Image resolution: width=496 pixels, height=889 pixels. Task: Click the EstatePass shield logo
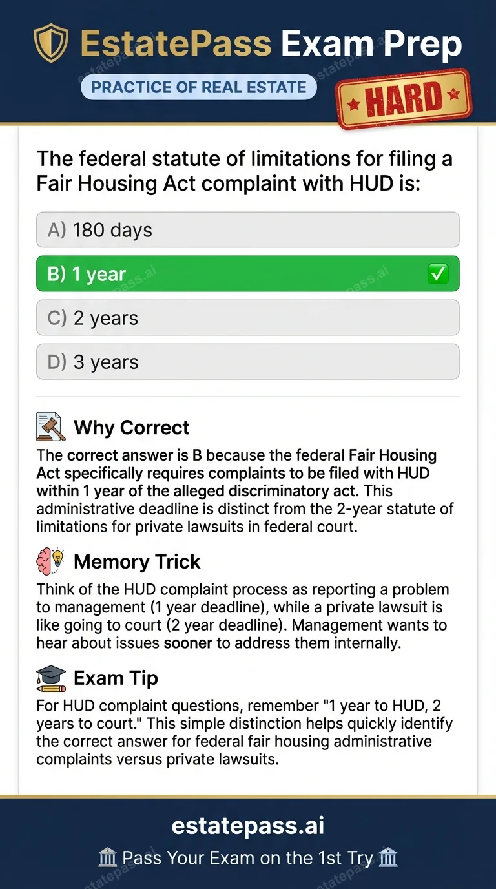click(52, 43)
